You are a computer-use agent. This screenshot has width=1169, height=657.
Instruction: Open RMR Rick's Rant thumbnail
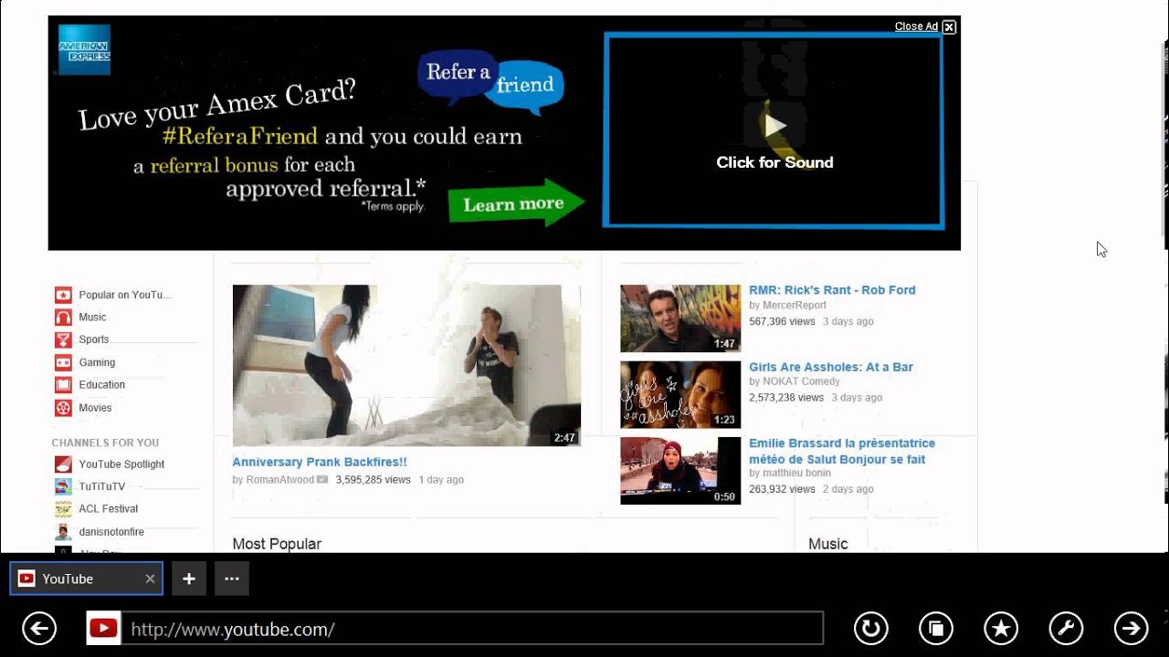click(680, 318)
